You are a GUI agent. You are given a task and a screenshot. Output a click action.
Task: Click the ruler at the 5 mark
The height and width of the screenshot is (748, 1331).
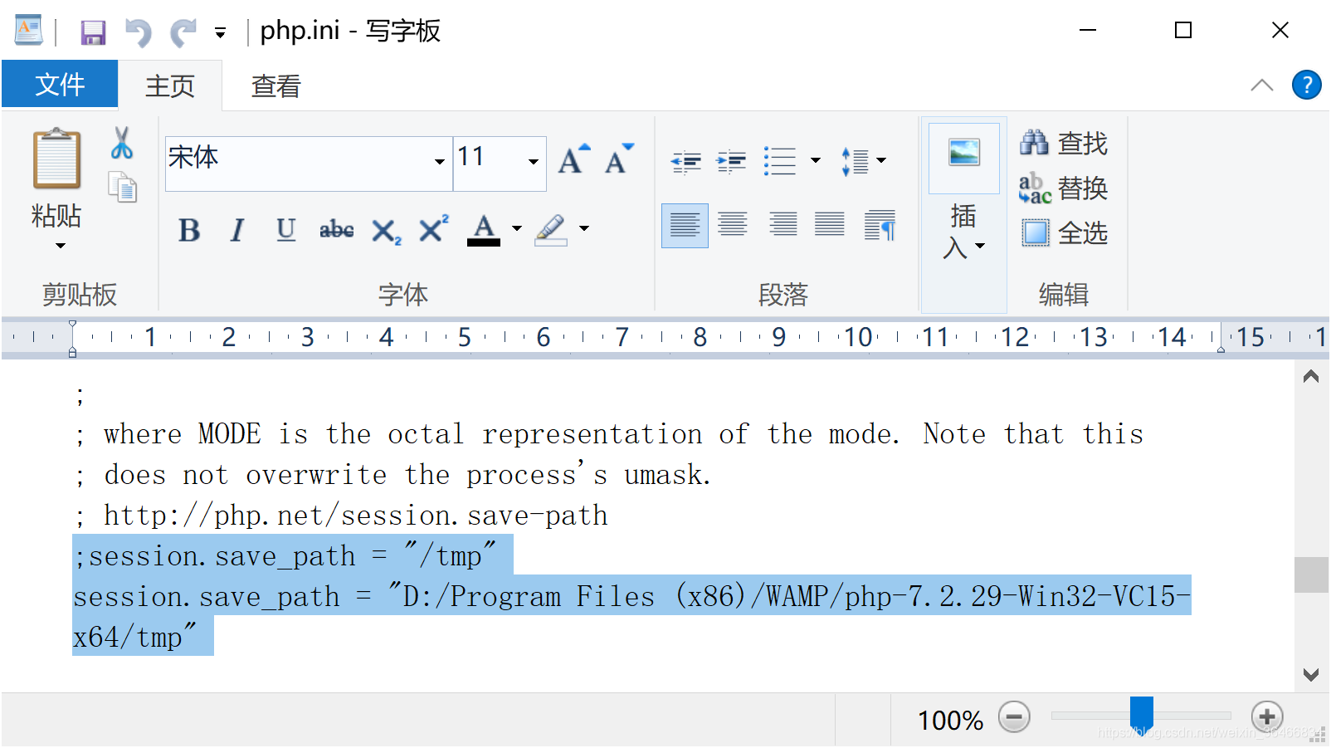coord(465,337)
